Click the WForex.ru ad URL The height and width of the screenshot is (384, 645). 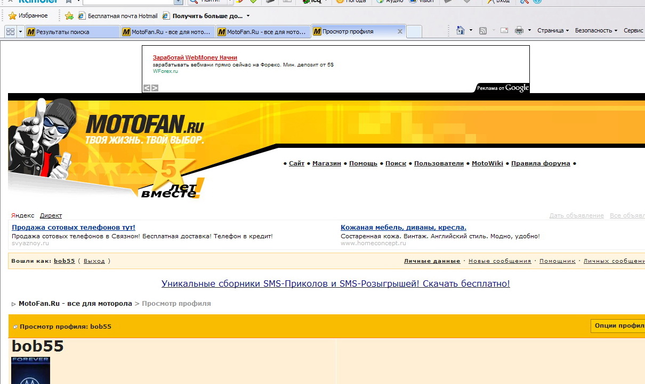[x=165, y=71]
